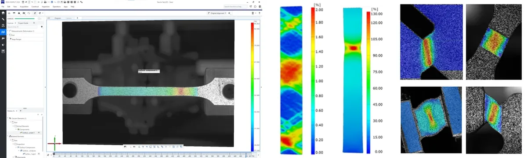Select the wrench tool icon in sidebar

[3, 20]
